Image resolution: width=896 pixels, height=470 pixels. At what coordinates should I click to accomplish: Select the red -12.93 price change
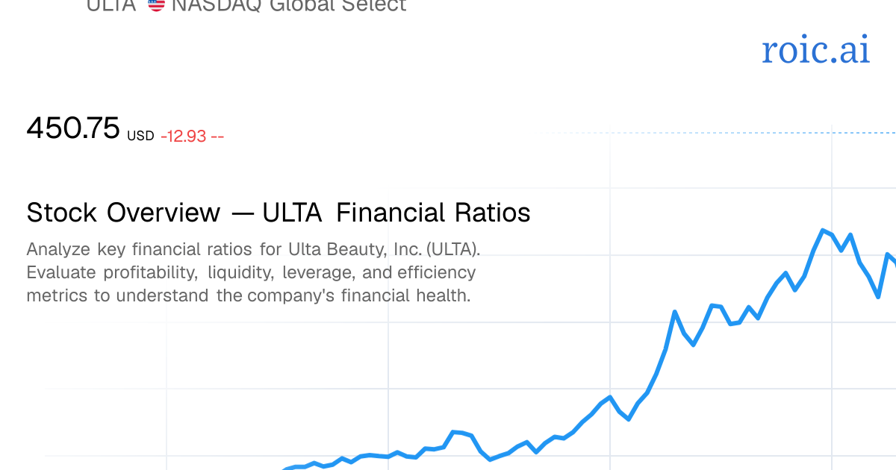pyautogui.click(x=184, y=136)
